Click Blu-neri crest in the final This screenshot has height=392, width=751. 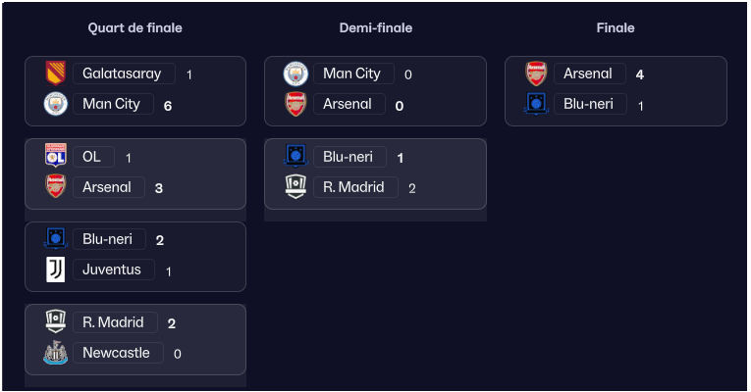tap(536, 103)
